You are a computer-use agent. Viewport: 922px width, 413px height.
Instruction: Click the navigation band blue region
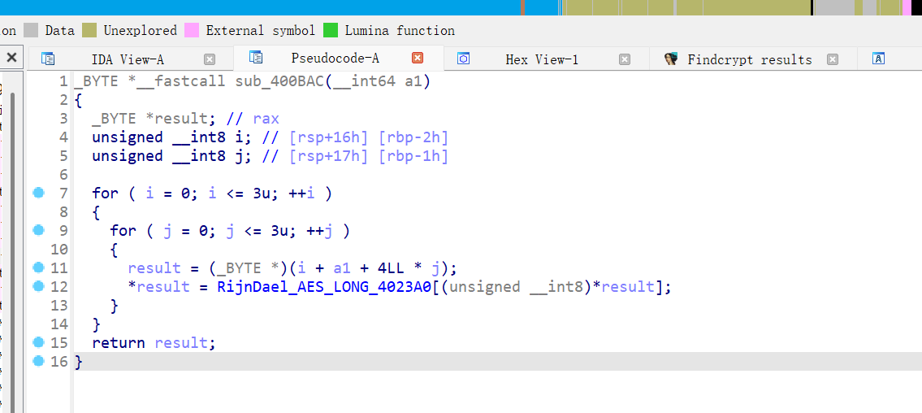tap(258, 7)
